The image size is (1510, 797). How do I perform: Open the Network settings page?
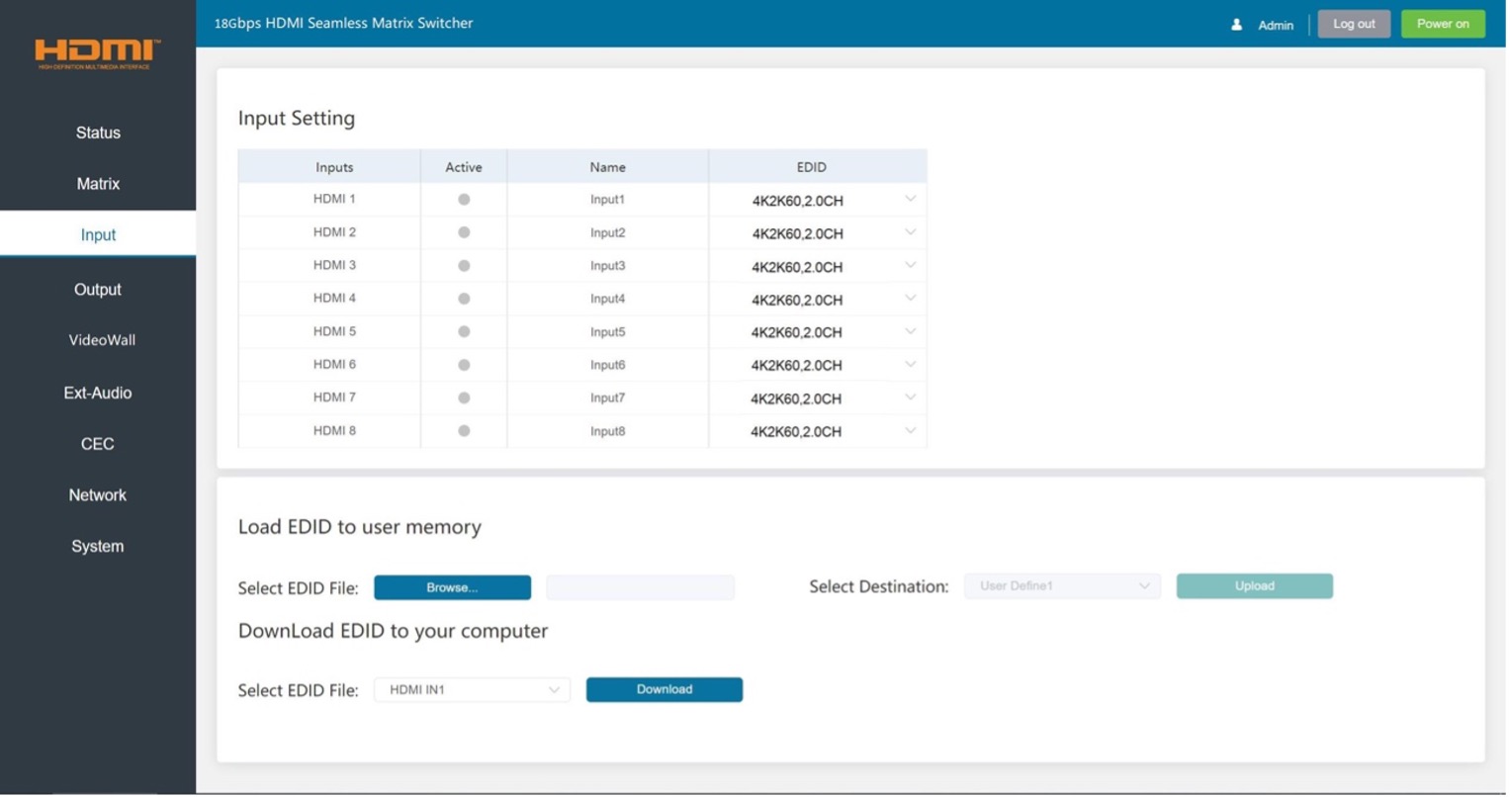[x=97, y=494]
